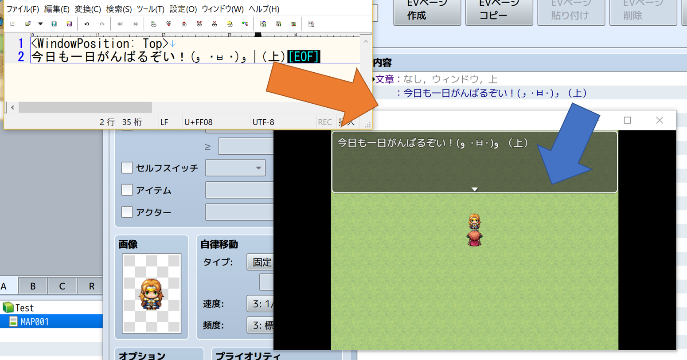Click the outline analysis icon
687x360 pixels.
point(245,24)
